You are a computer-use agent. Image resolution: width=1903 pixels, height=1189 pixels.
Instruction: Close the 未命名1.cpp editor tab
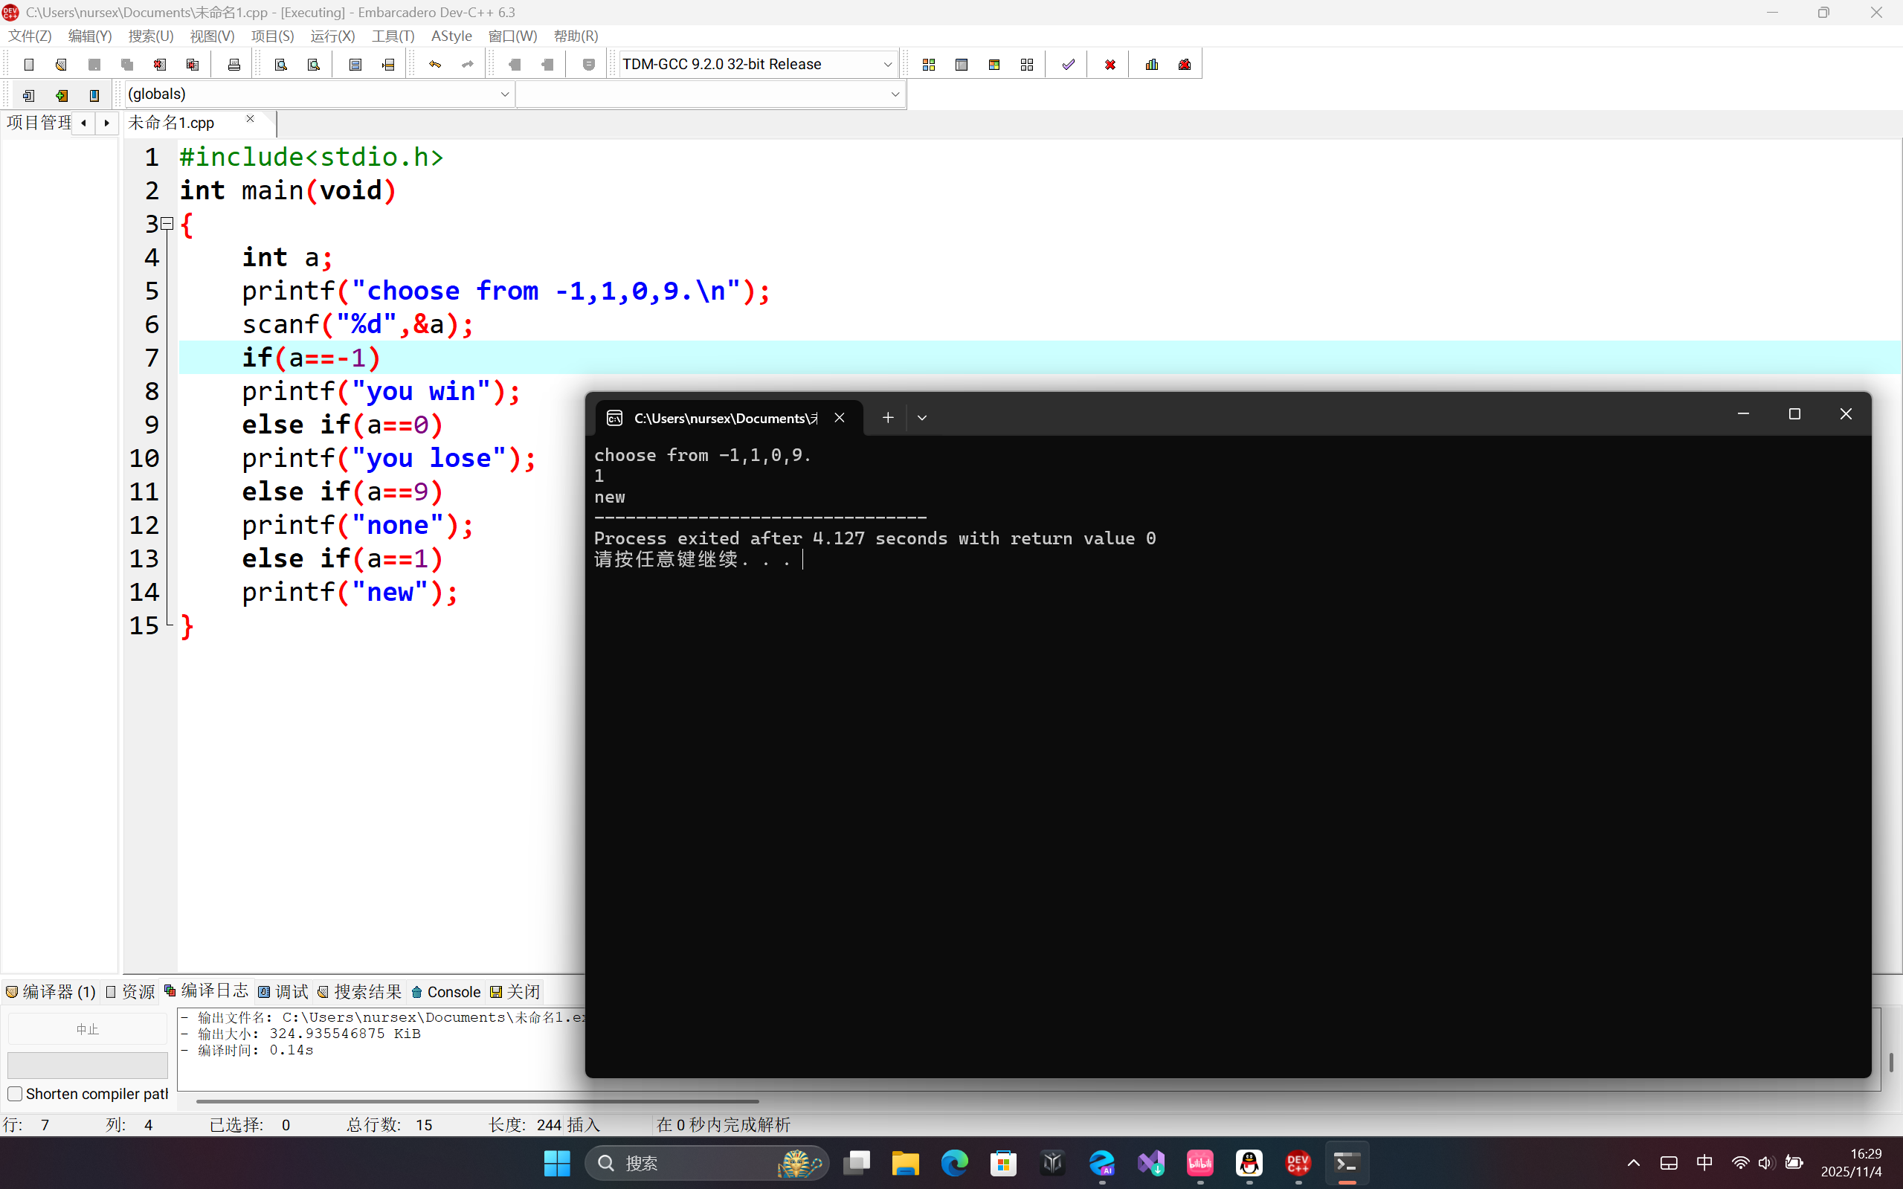click(250, 120)
